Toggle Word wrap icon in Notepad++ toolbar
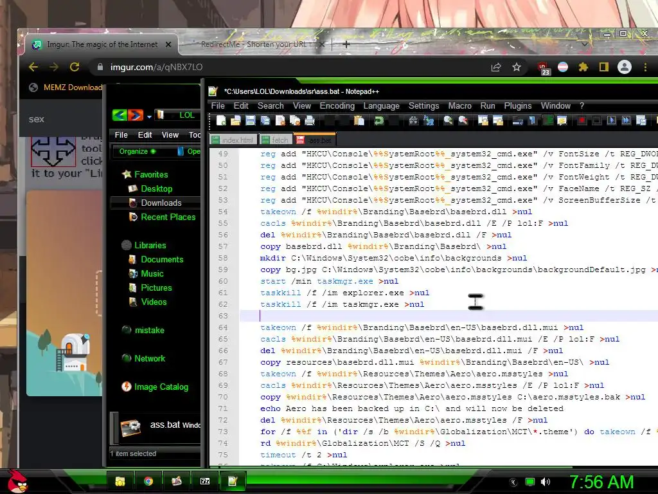The height and width of the screenshot is (494, 658). click(x=518, y=121)
